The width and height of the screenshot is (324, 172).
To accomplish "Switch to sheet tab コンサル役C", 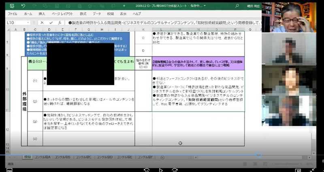I will click(x=83, y=157).
